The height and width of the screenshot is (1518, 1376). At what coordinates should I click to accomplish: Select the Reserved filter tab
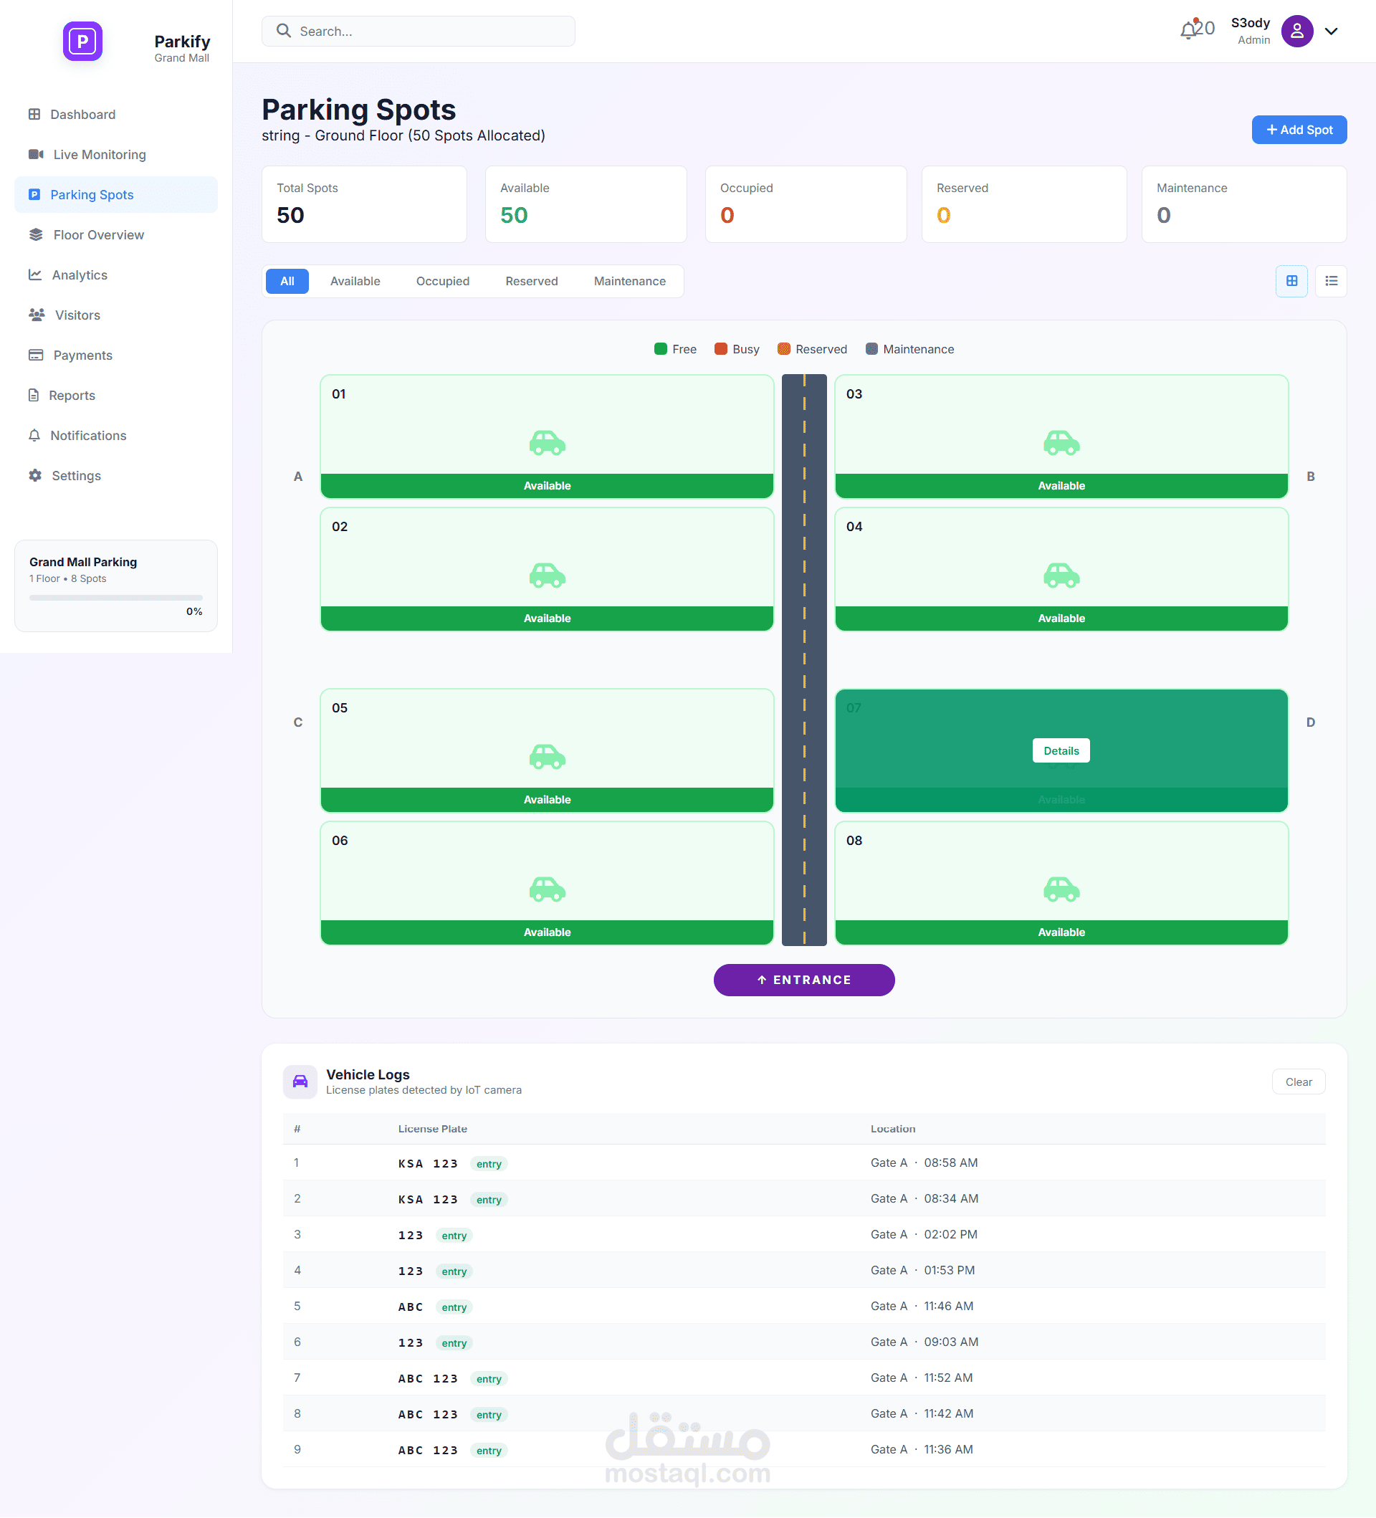532,281
